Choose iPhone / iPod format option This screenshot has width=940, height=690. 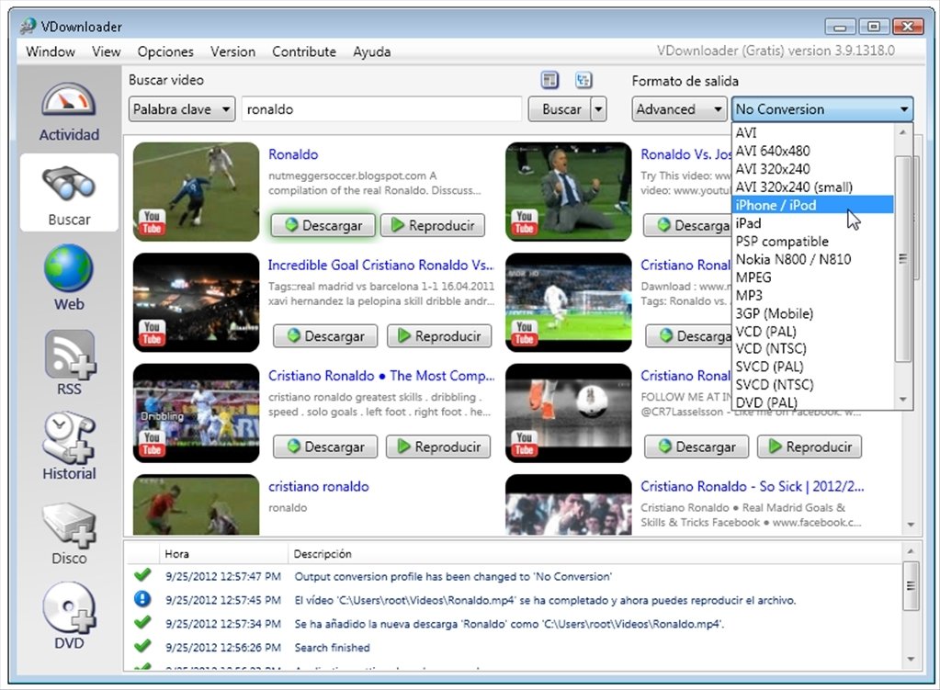point(813,205)
